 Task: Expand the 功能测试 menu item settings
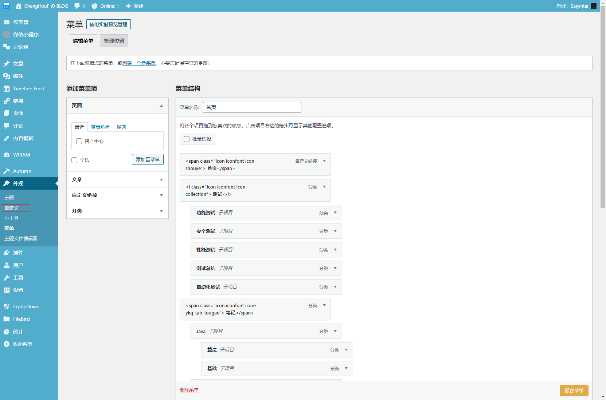335,213
